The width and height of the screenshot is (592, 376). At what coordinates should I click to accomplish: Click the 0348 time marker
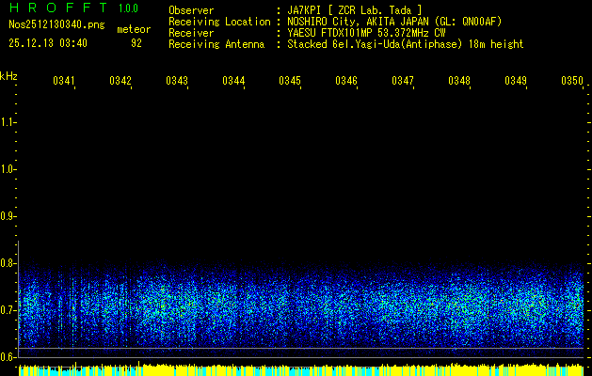coord(459,82)
